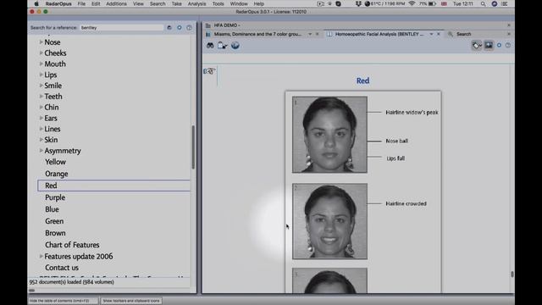The height and width of the screenshot is (305, 542).
Task: Select Asymmetry in the contents tree
Action: pos(63,151)
